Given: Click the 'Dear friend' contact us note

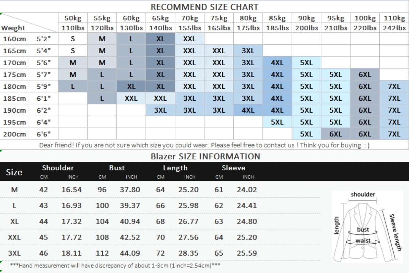Looking at the screenshot, I should pyautogui.click(x=204, y=145).
